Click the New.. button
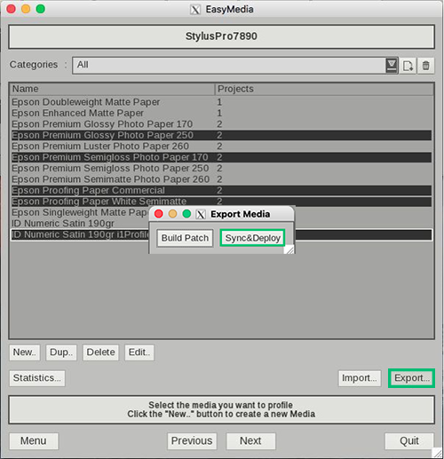Screen dimensions: 444x459 (25, 352)
